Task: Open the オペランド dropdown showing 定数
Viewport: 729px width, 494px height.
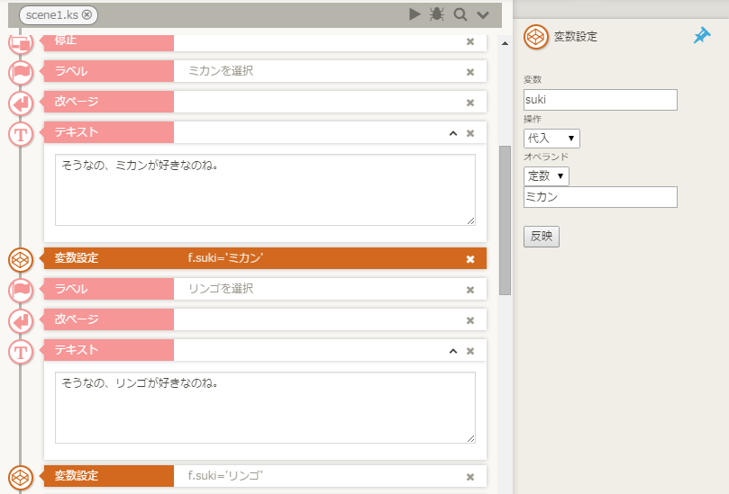Action: 546,176
